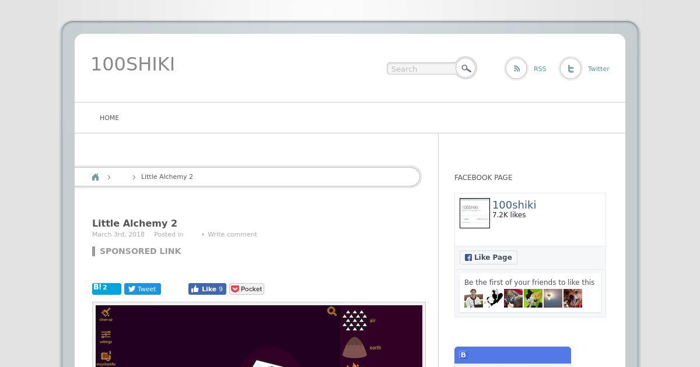
Task: Click the Hatena bookmark B! button
Action: point(107,288)
